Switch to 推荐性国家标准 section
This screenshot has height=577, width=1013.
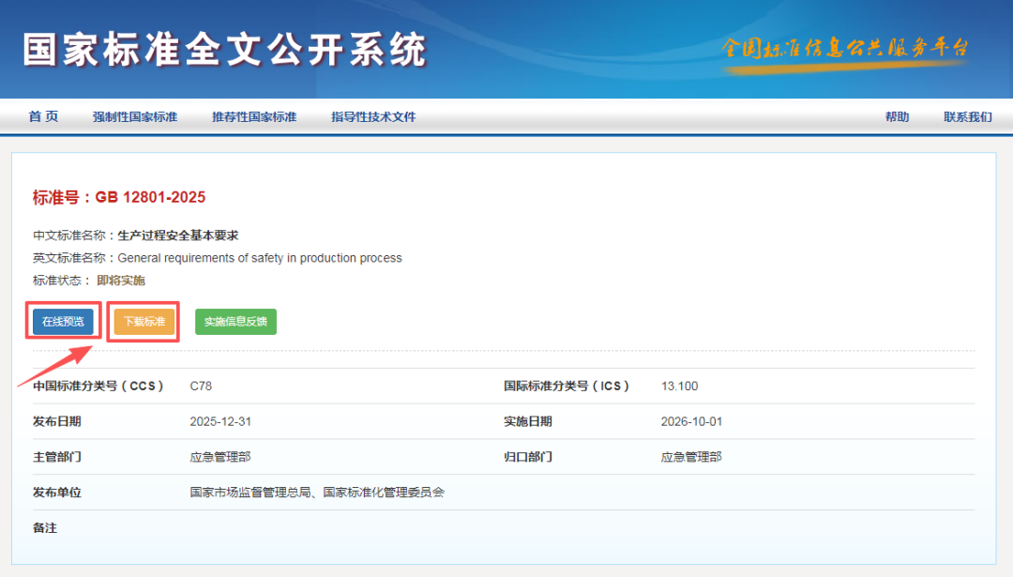coord(253,116)
